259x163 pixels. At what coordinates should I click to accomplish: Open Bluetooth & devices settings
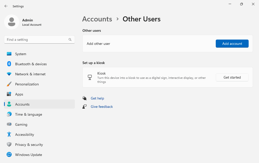39,64
